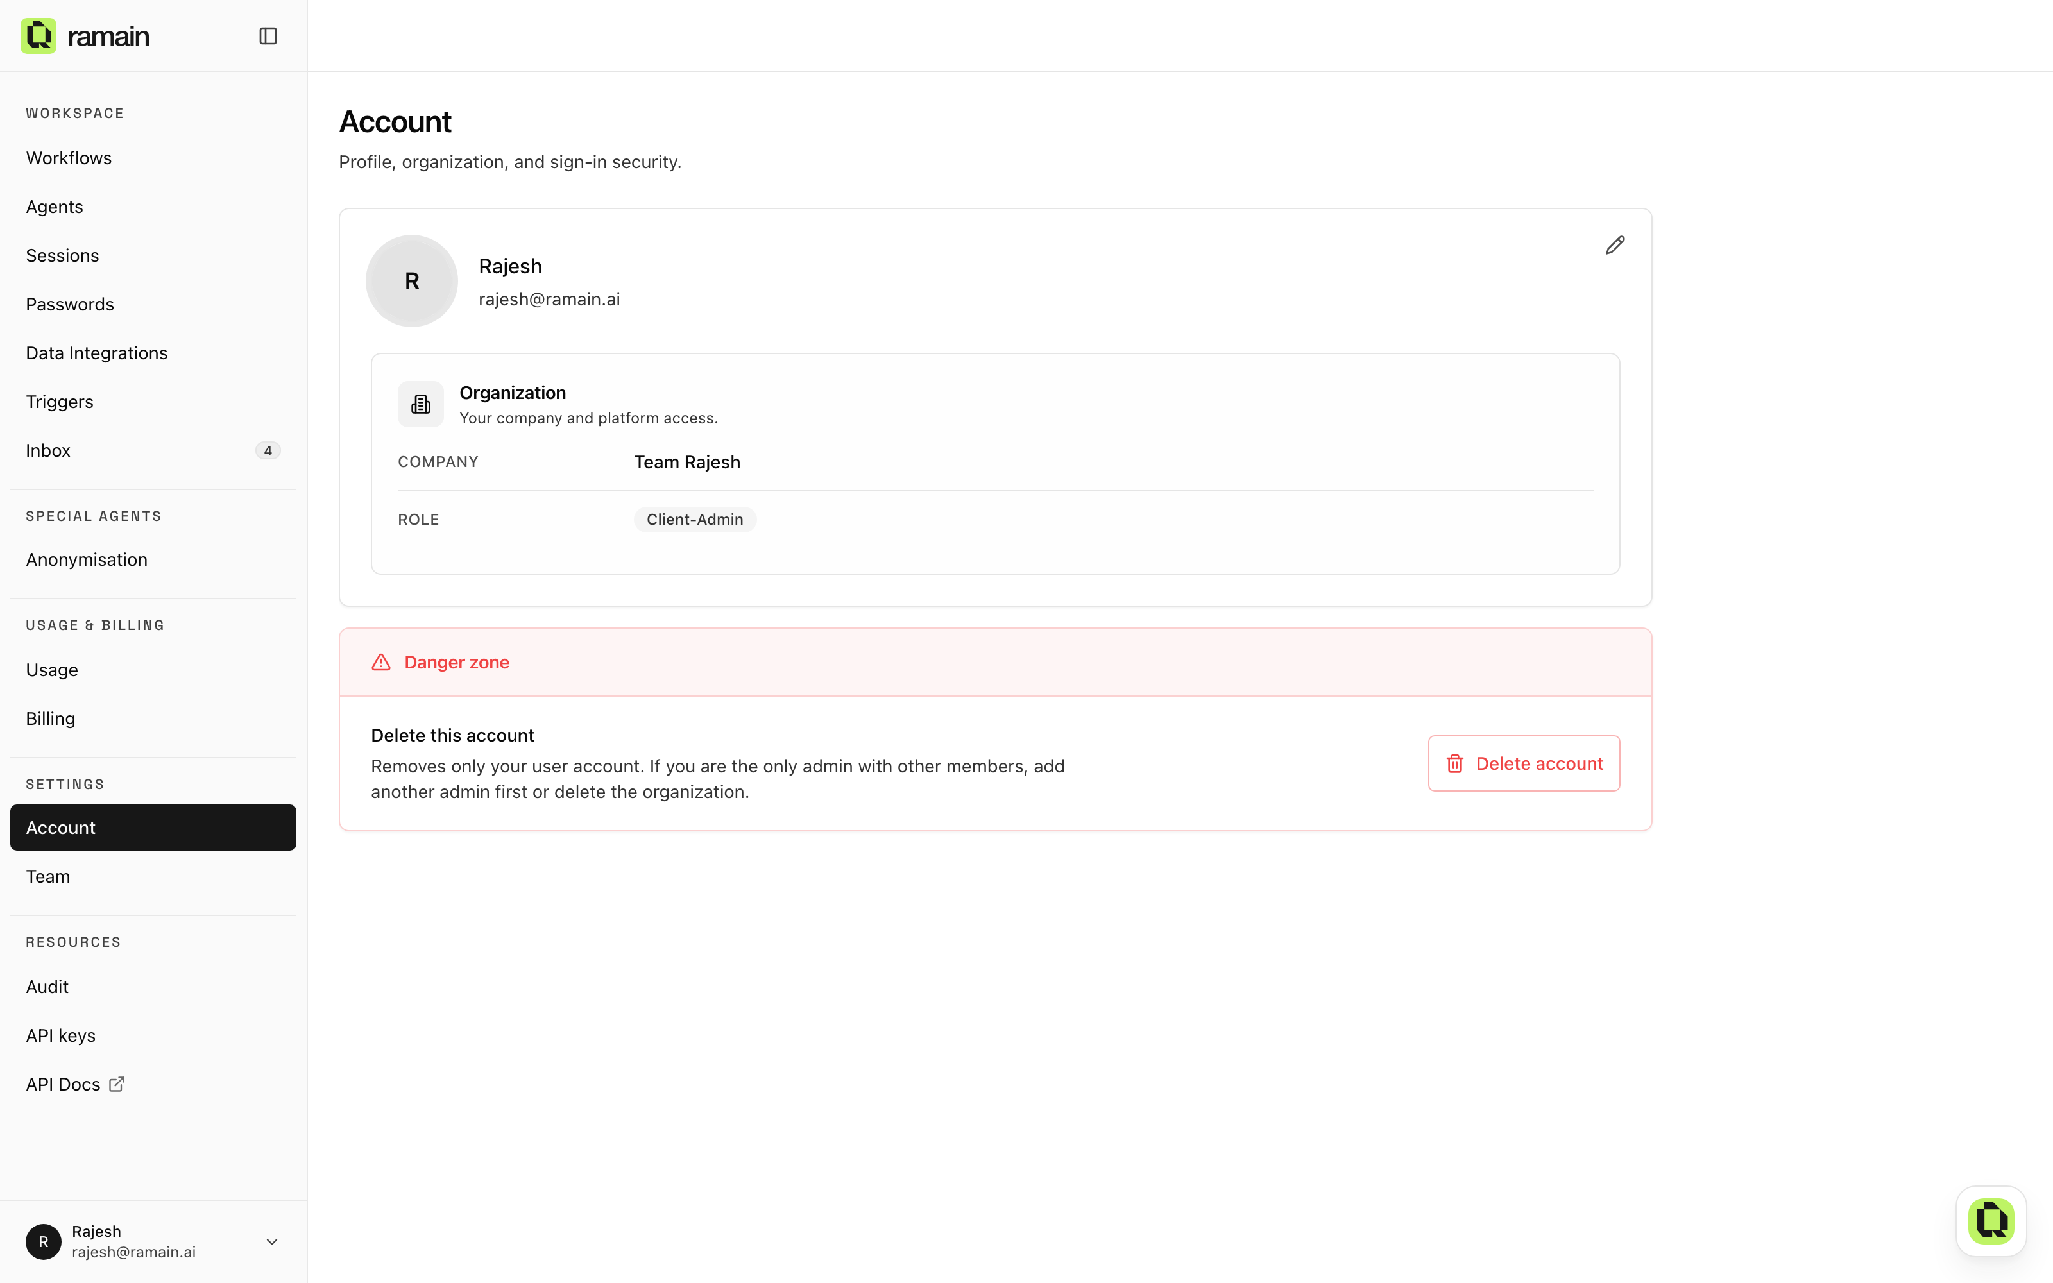Screen dimensions: 2053x1283
Task: Open the floating ramain assistant icon
Action: (1991, 1221)
